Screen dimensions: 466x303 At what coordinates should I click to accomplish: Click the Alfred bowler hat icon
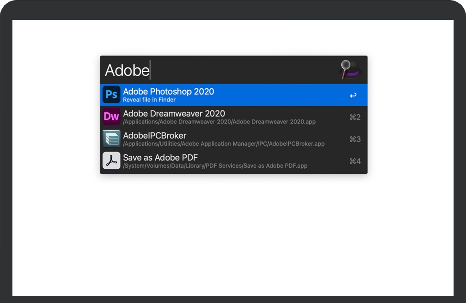pos(351,70)
